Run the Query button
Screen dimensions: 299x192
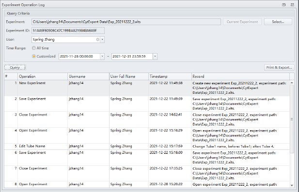[15, 67]
